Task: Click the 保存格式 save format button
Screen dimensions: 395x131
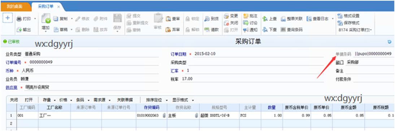Action: [x=348, y=23]
